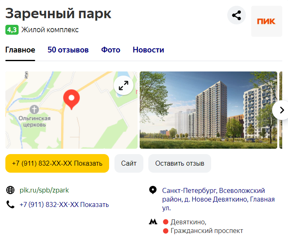Click the address location marker icon
288x240 pixels.
(153, 190)
